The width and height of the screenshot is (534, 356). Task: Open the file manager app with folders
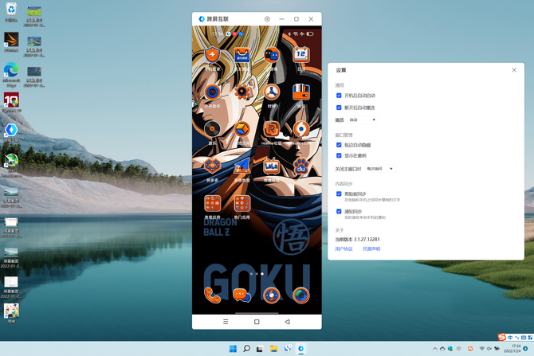tap(301, 92)
